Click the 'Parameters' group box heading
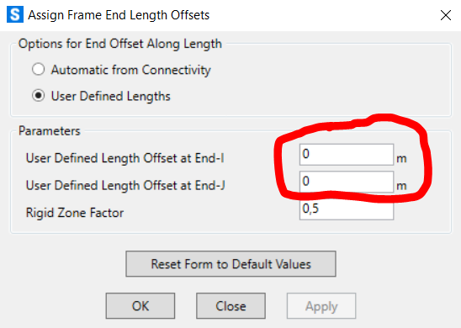The height and width of the screenshot is (328, 461). point(49,131)
